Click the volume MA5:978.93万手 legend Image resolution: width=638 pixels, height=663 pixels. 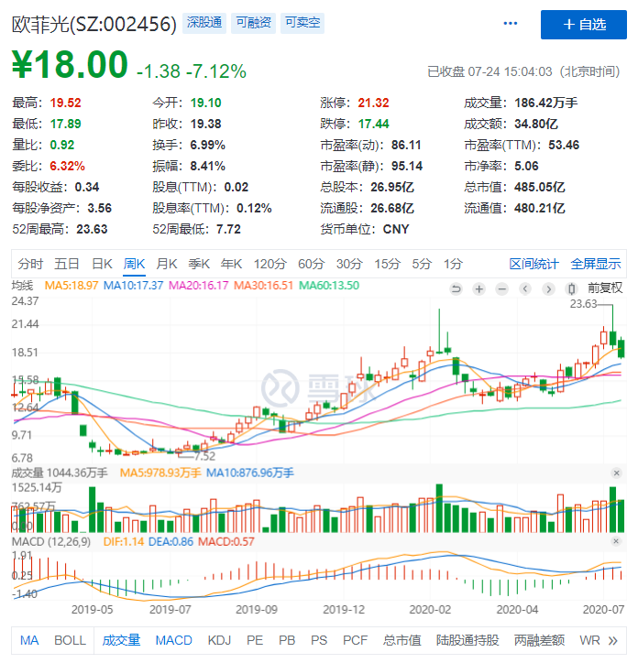160,473
